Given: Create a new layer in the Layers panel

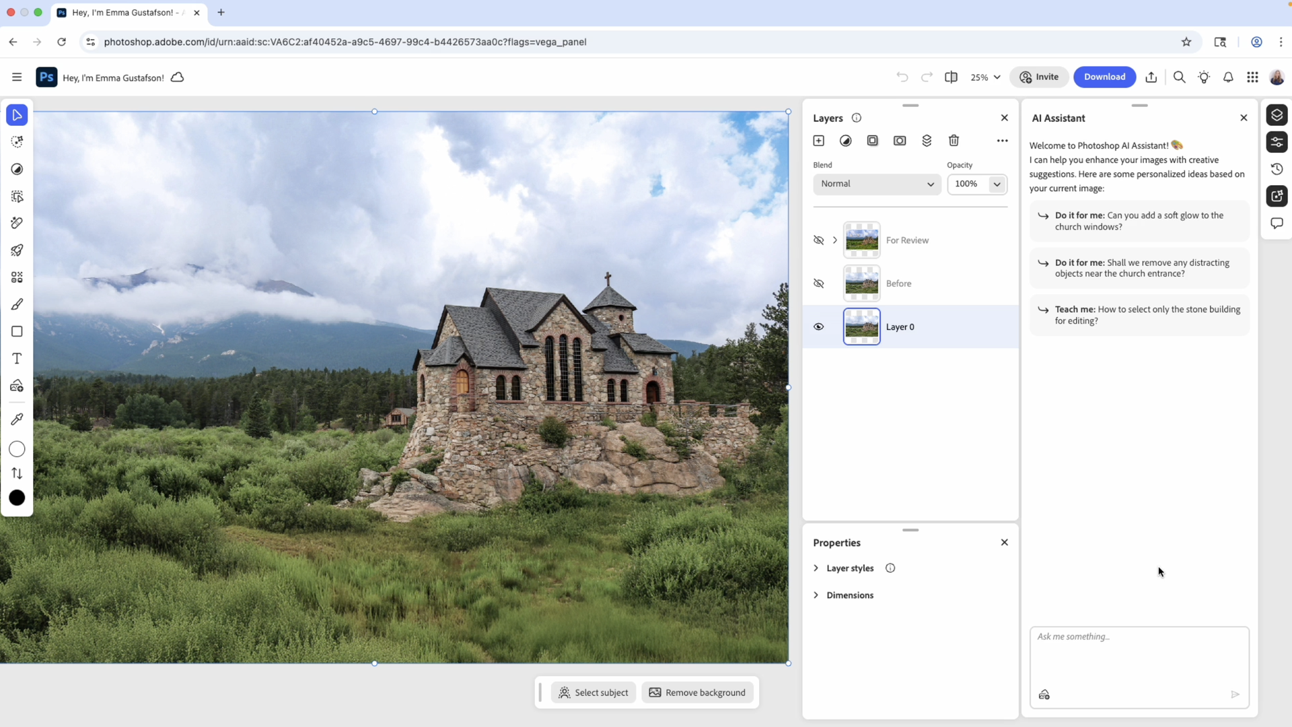Looking at the screenshot, I should click(818, 140).
